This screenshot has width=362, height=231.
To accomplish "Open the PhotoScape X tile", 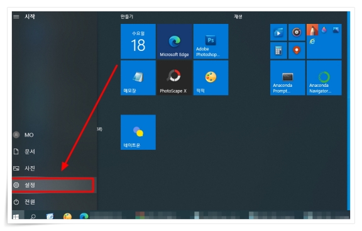I will coord(175,77).
